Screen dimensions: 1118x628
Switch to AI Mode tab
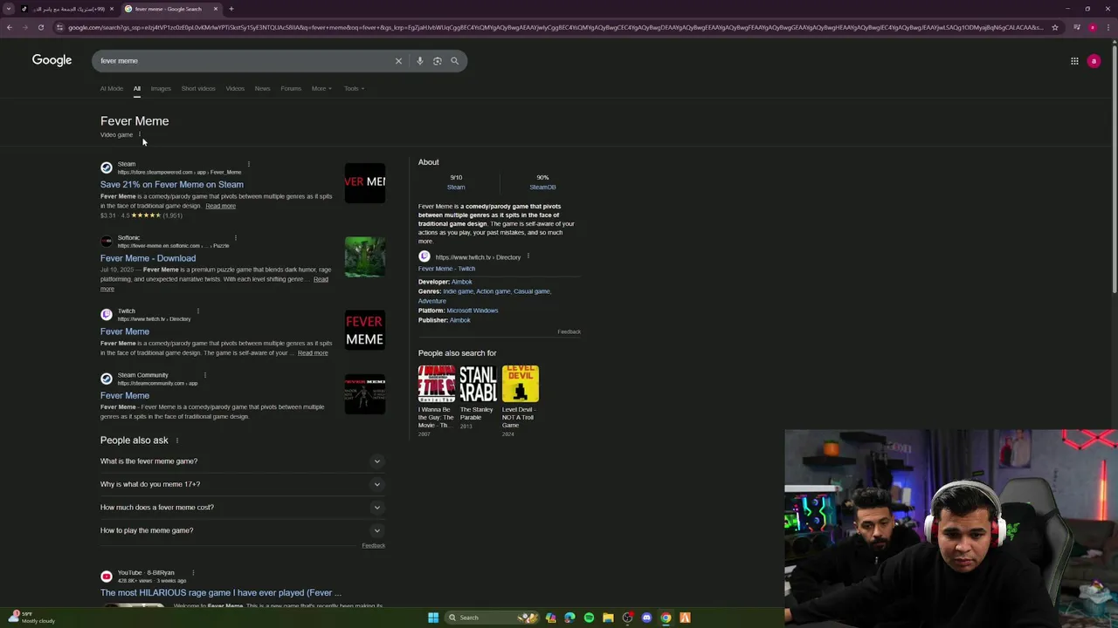click(112, 88)
